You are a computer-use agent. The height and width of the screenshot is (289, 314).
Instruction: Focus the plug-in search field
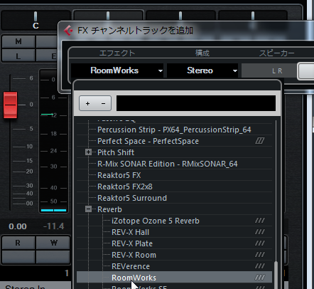pyautogui.click(x=196, y=103)
